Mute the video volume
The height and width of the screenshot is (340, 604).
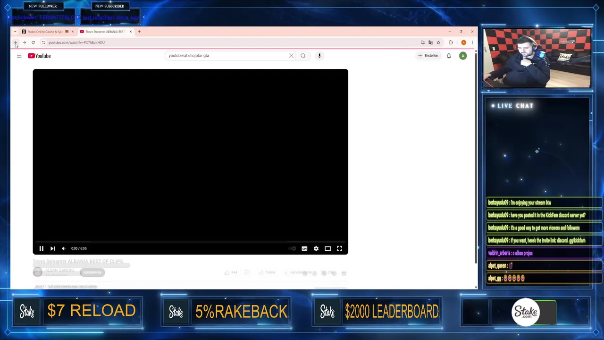pyautogui.click(x=64, y=248)
